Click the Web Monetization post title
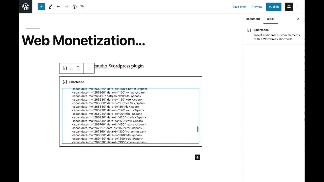Screen dimensions: 324x182 83,40
